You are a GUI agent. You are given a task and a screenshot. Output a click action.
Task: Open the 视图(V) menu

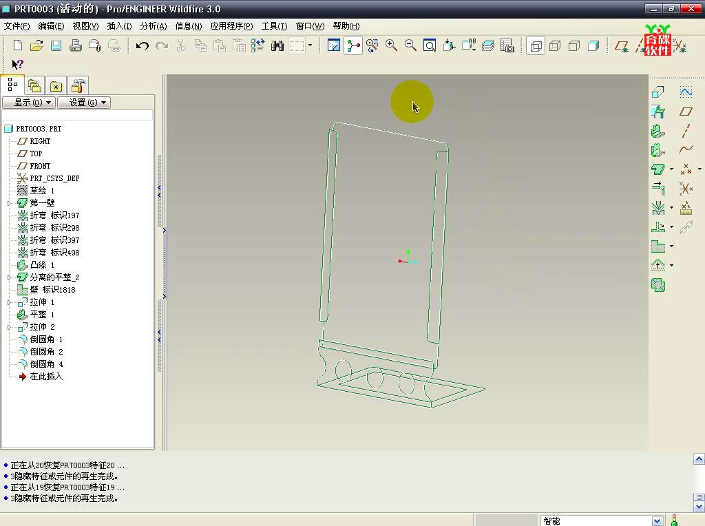pyautogui.click(x=85, y=26)
